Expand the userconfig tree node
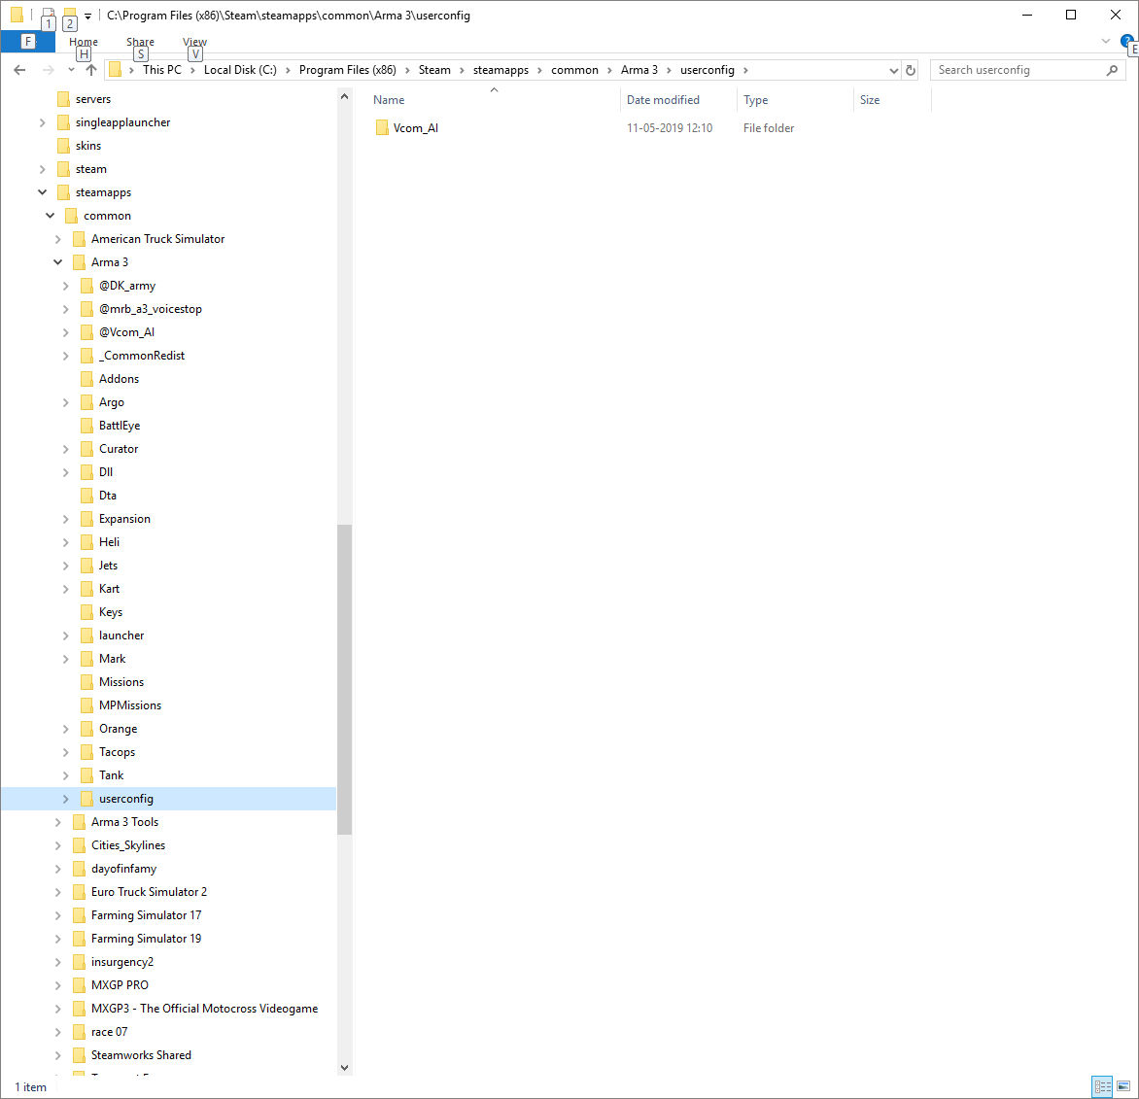The image size is (1139, 1099). [66, 799]
